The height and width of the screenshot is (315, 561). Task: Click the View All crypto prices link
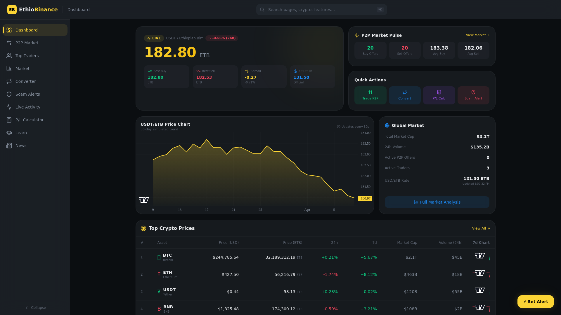[x=481, y=228]
